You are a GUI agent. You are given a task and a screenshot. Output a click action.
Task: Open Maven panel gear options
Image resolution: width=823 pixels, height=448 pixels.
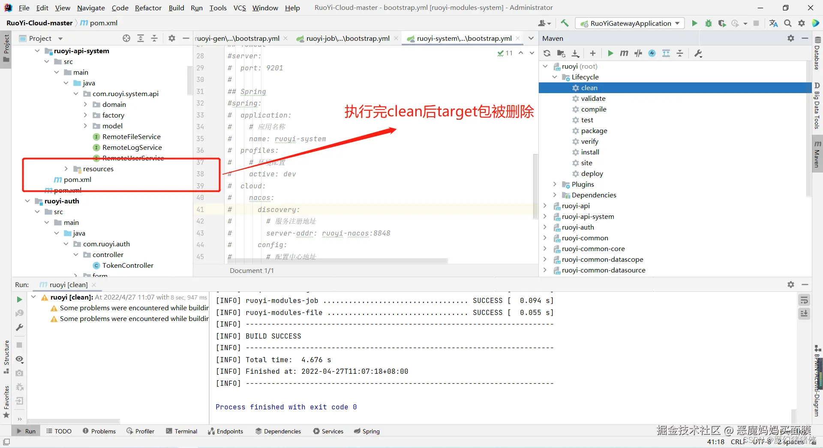tap(791, 38)
